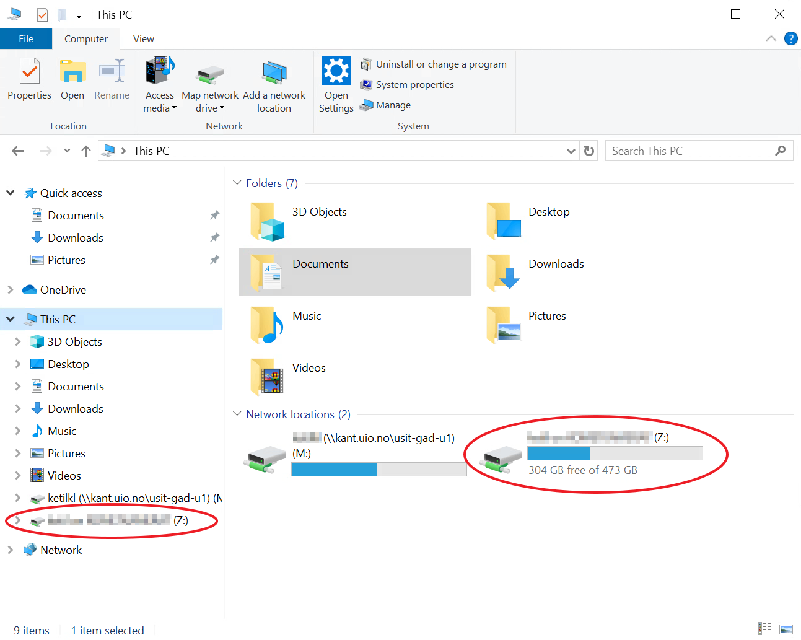The width and height of the screenshot is (801, 640).
Task: Click the Z: drive usage bar
Action: pyautogui.click(x=615, y=453)
